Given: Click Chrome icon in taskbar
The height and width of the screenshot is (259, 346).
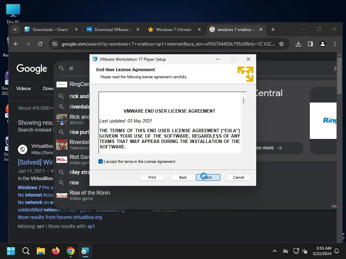Looking at the screenshot, I should click(71, 251).
